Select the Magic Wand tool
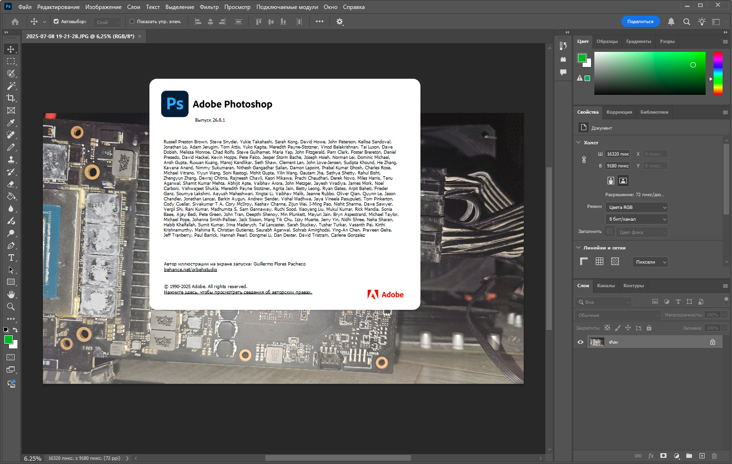The image size is (732, 464). 11,86
